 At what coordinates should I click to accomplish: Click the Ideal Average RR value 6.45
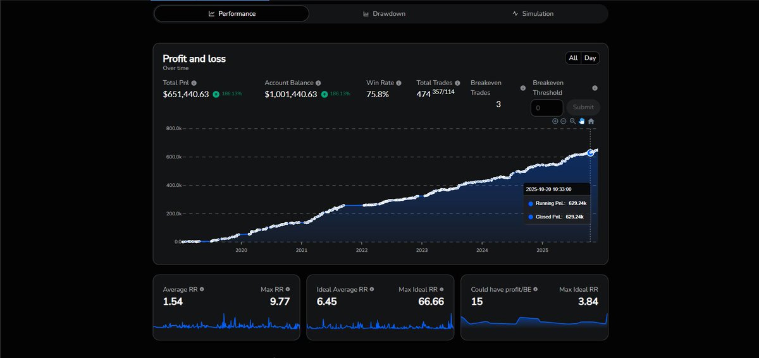(327, 302)
